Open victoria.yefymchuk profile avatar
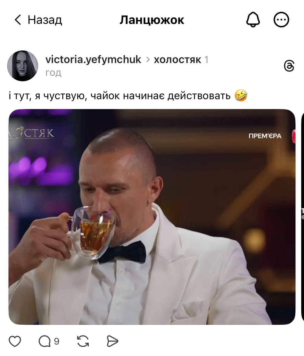Screen dimensions: 304x356 tap(23, 66)
